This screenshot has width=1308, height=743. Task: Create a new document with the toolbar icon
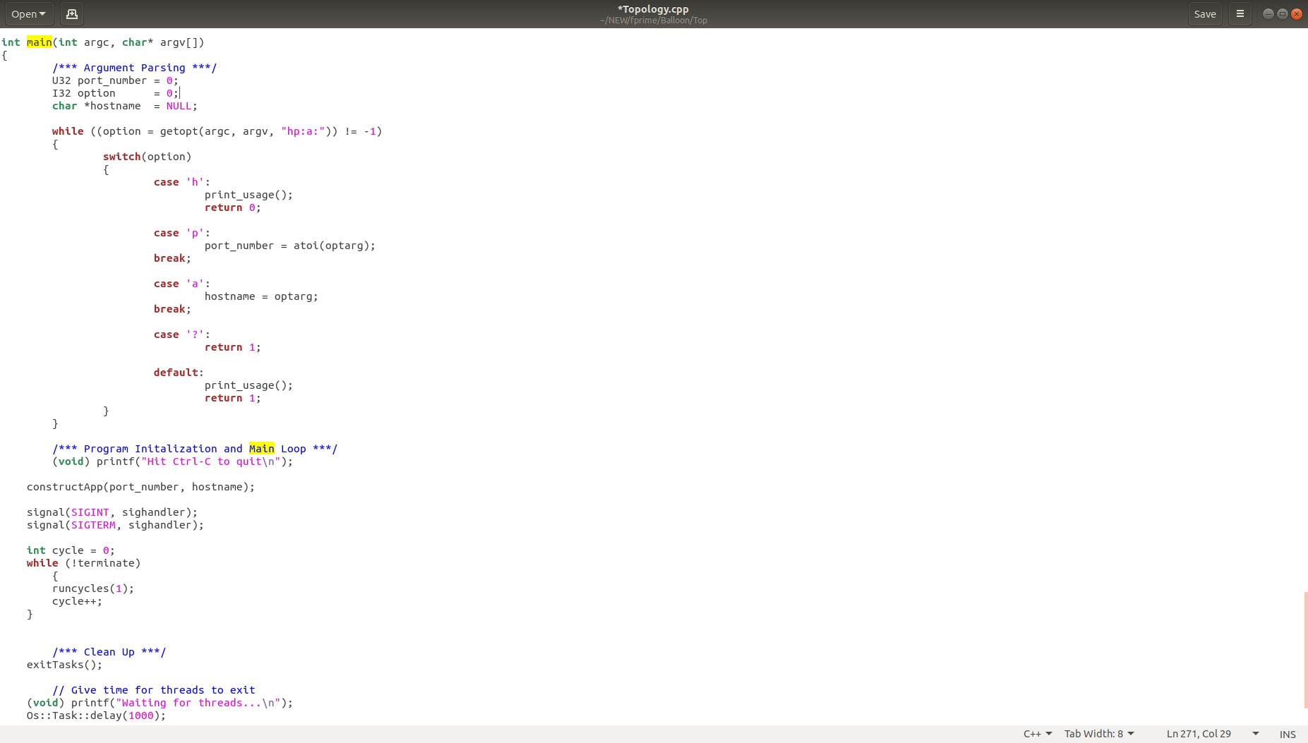[71, 13]
